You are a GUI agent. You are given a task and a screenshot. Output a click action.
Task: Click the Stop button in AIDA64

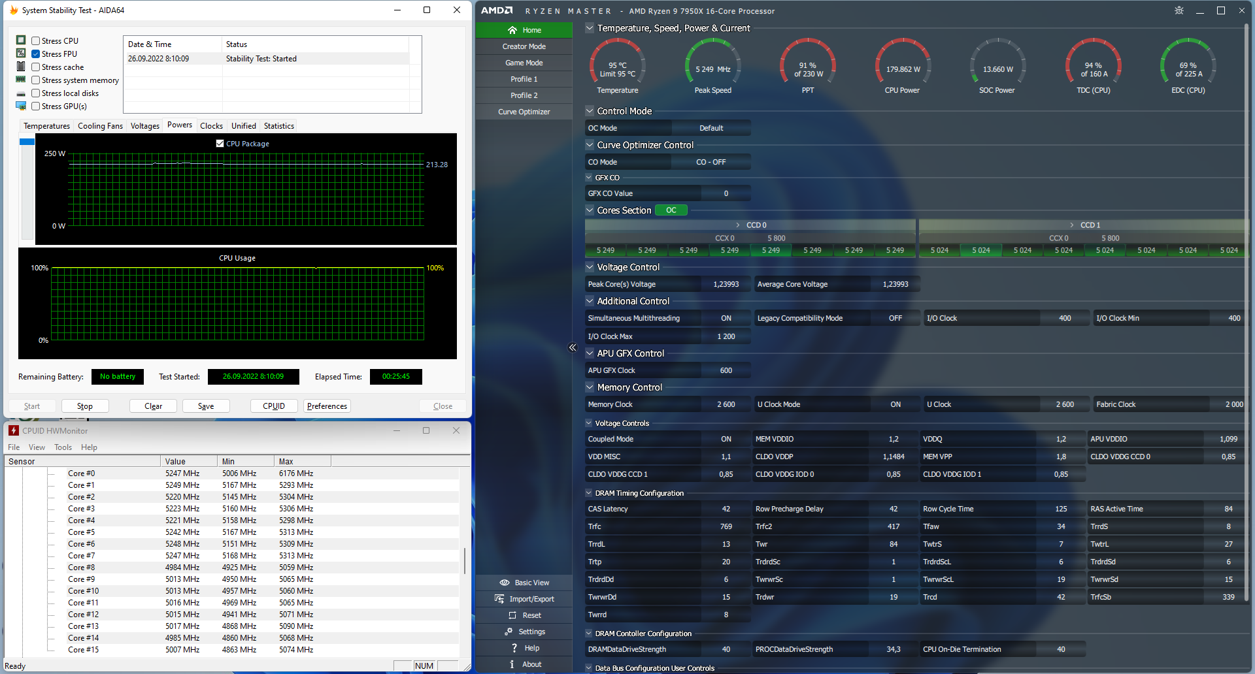85,406
